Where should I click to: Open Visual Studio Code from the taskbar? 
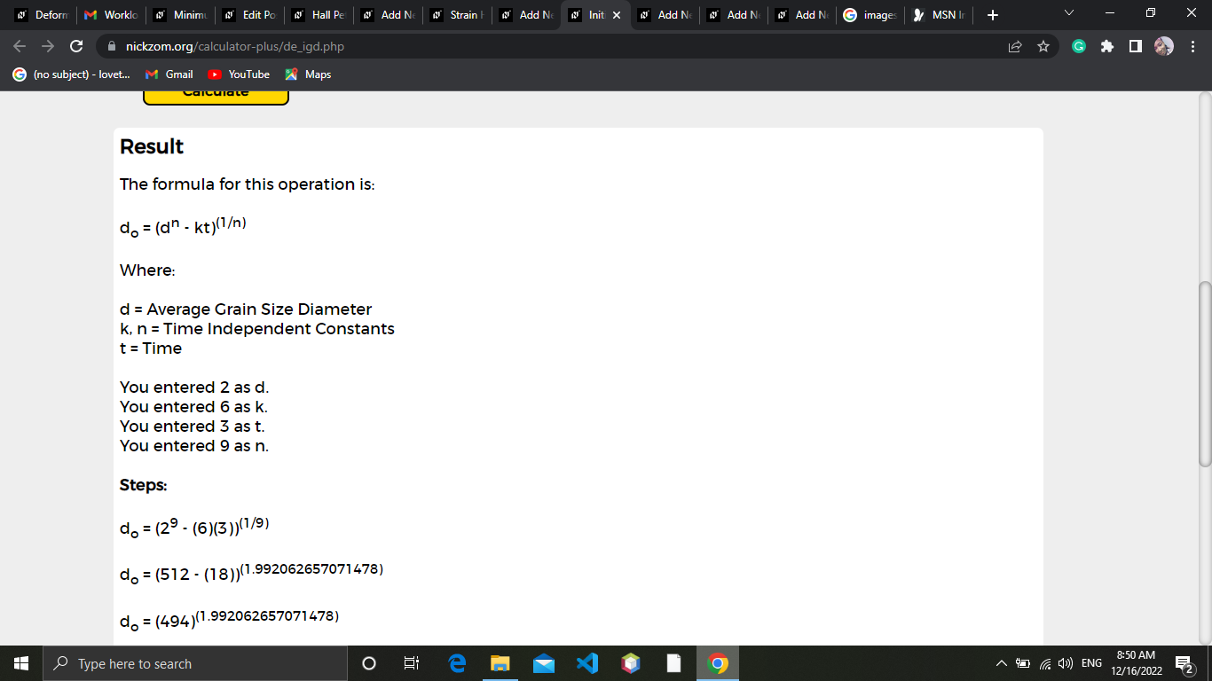[x=587, y=663]
